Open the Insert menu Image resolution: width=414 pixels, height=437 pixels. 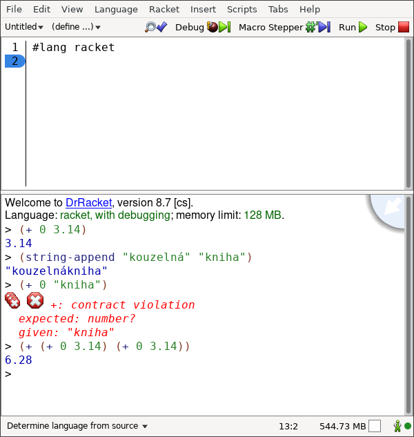(x=203, y=9)
